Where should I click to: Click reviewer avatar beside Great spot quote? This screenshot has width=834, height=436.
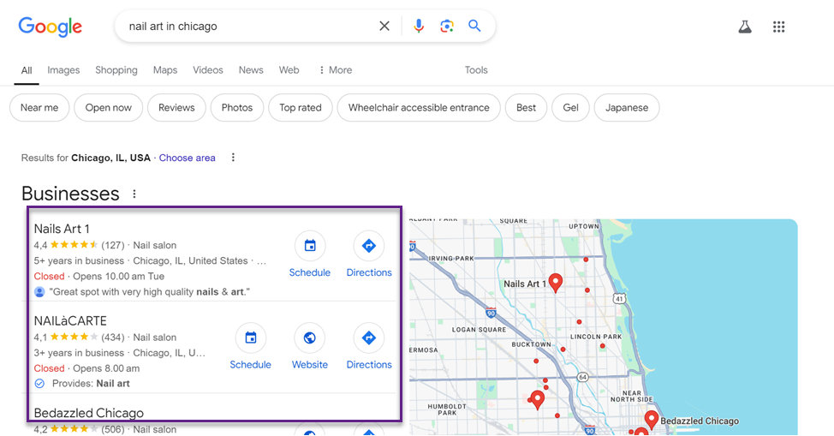[x=39, y=292]
